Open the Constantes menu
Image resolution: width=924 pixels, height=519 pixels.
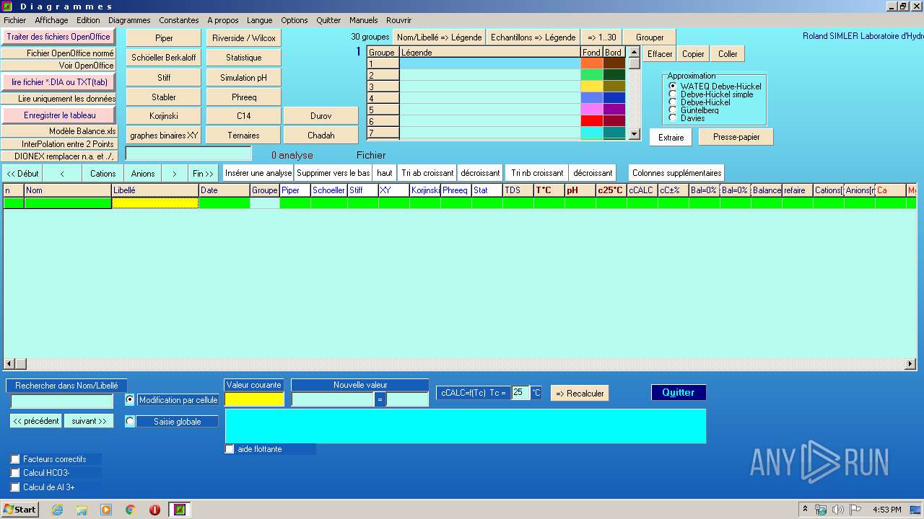pos(179,20)
